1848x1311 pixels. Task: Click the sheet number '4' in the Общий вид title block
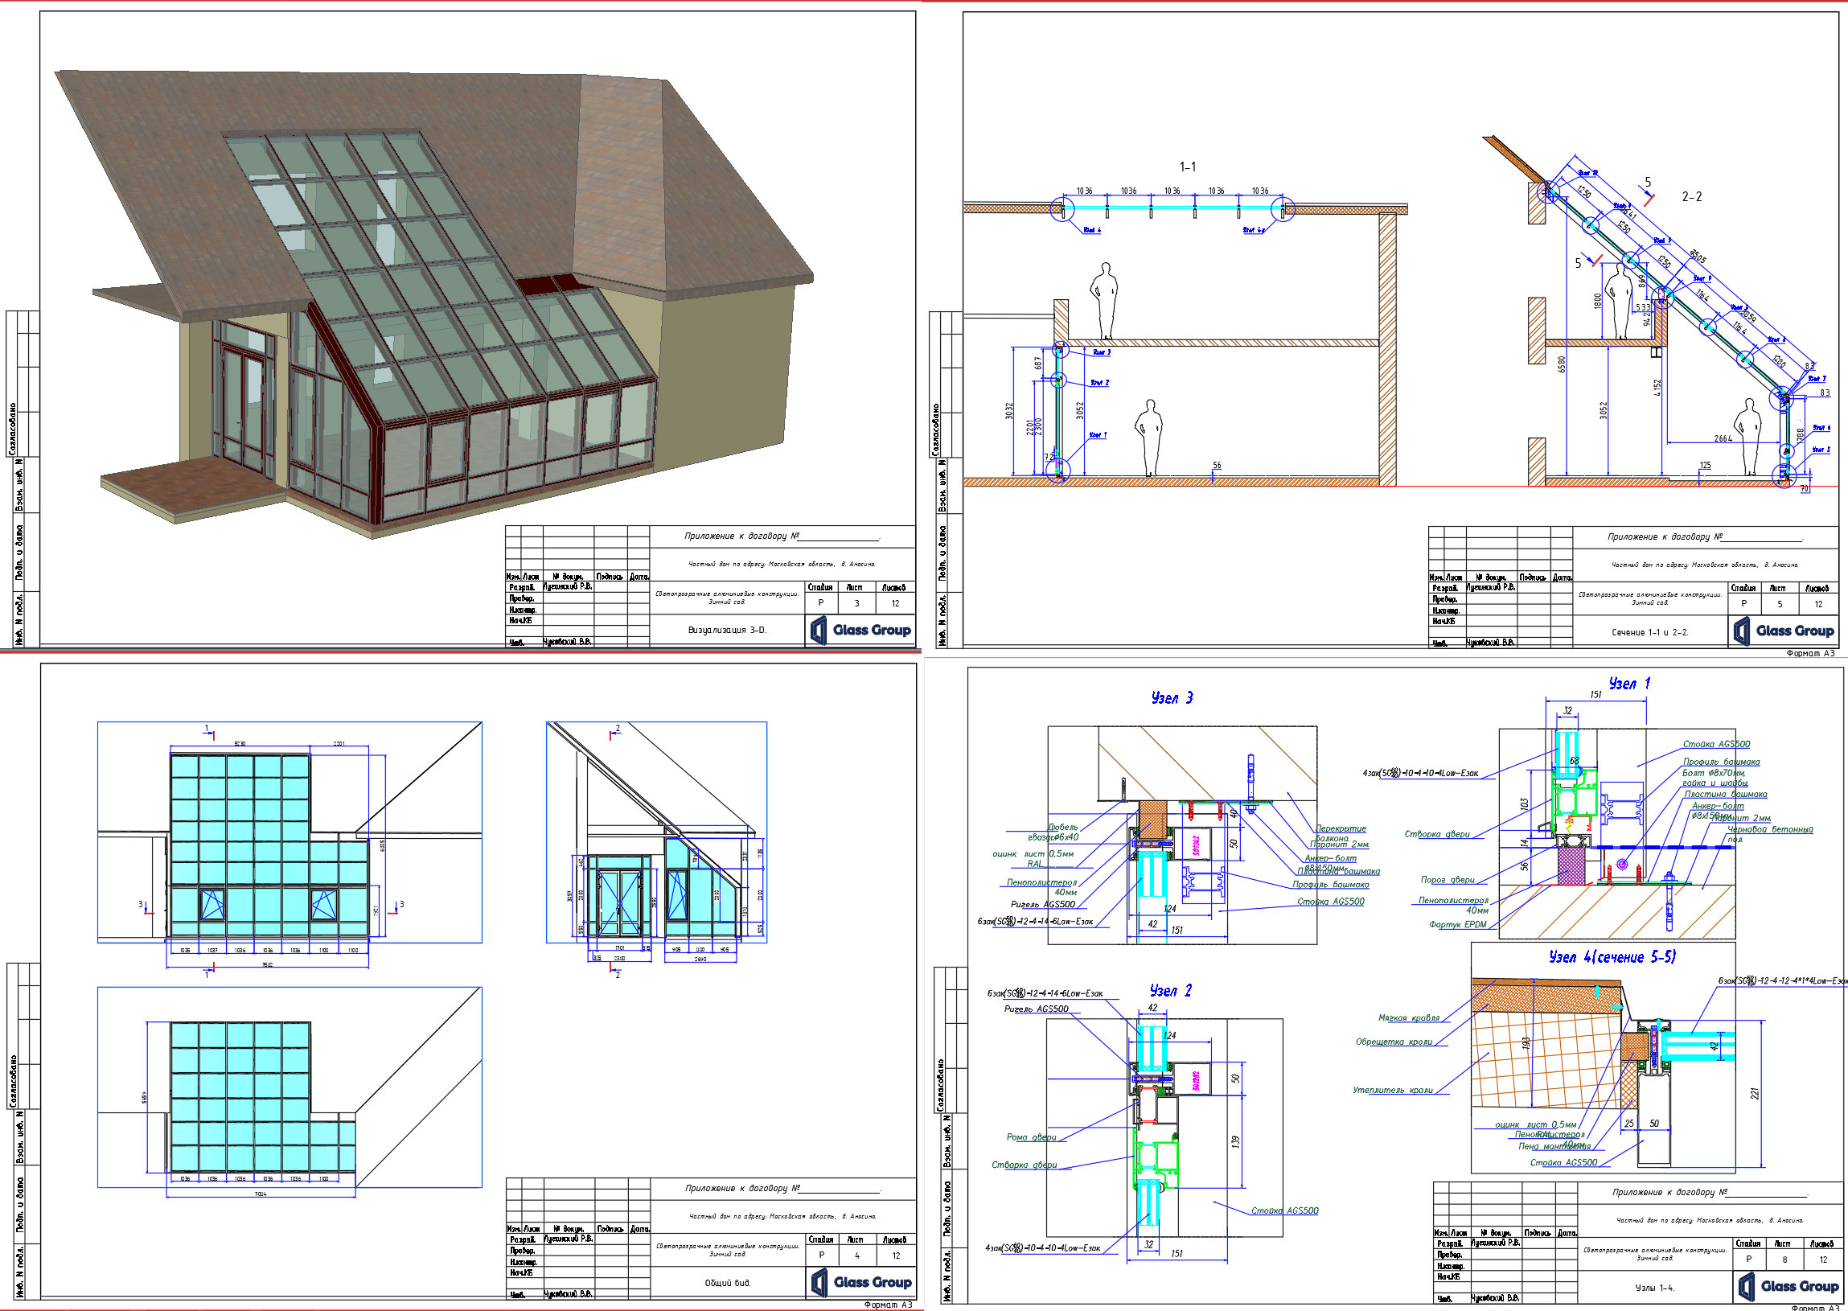[857, 1256]
